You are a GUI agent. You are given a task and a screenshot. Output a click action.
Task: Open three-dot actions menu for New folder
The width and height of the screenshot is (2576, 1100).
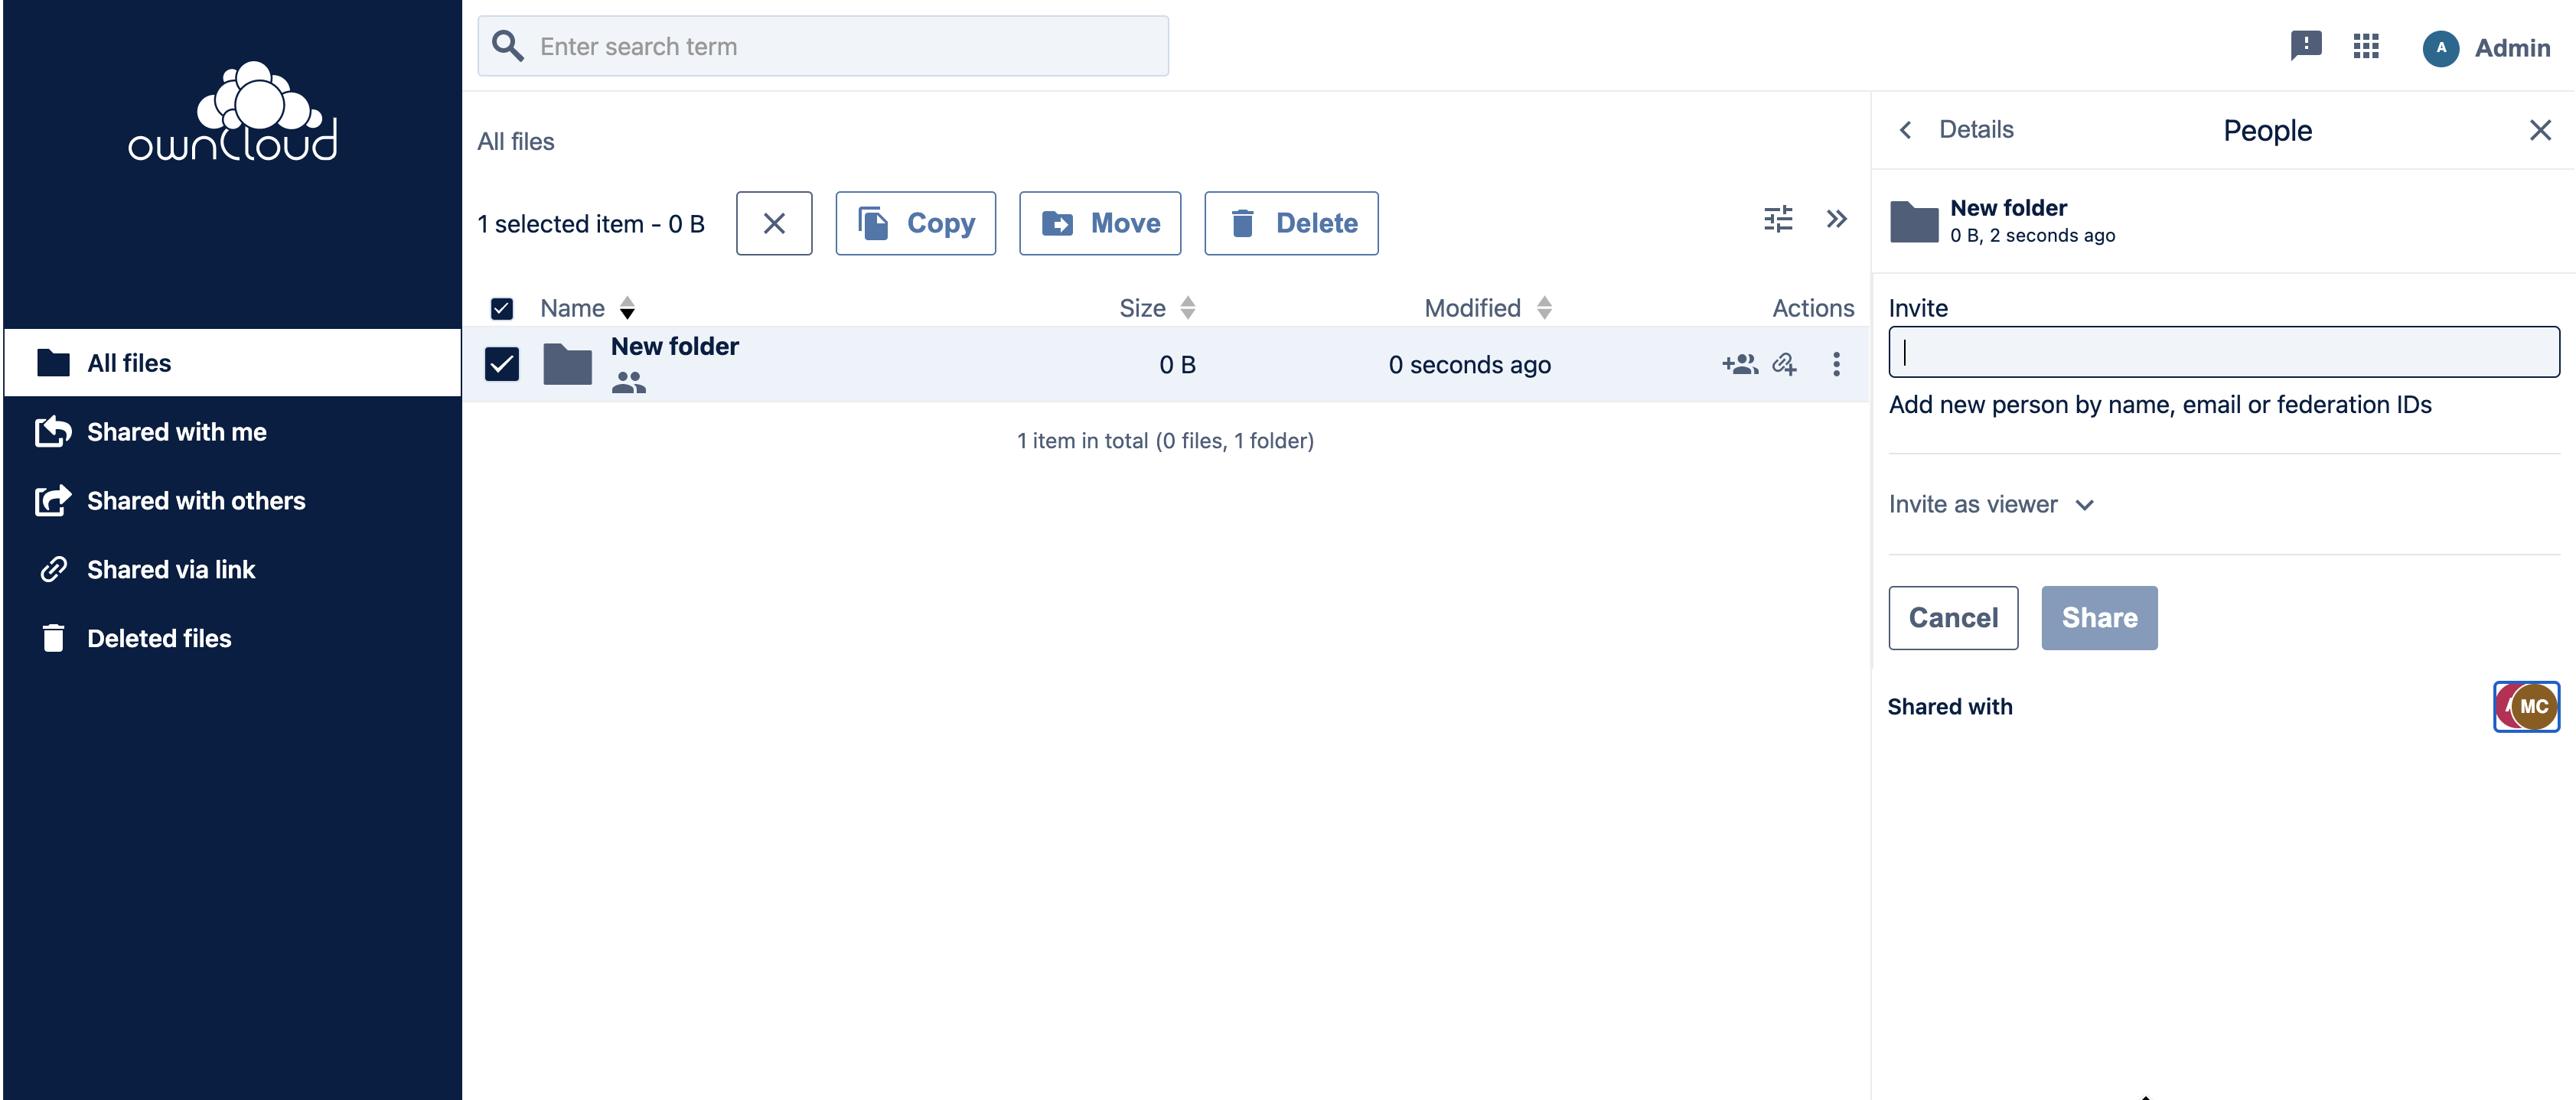click(x=1836, y=365)
